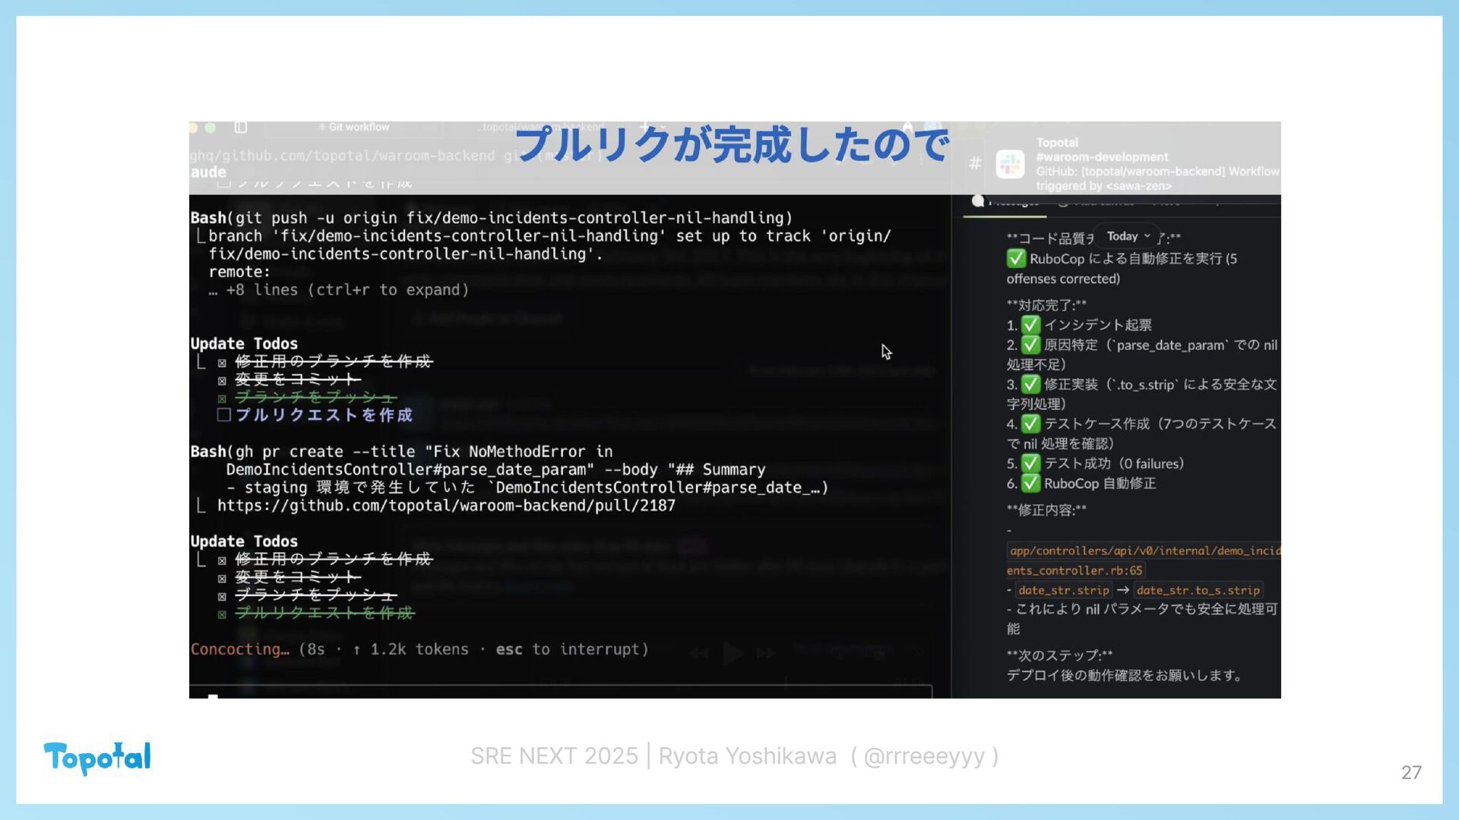Click the Slack app icon in the notification
Viewport: 1459px width, 820px height.
tap(1010, 164)
